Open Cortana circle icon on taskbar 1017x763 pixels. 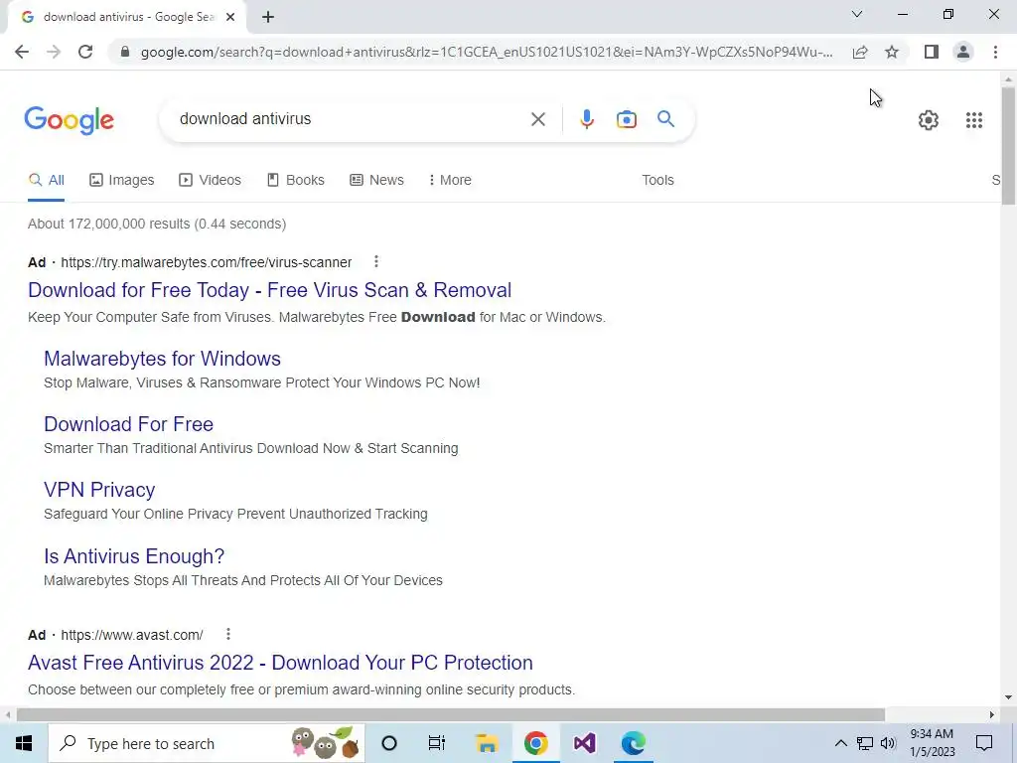[389, 743]
